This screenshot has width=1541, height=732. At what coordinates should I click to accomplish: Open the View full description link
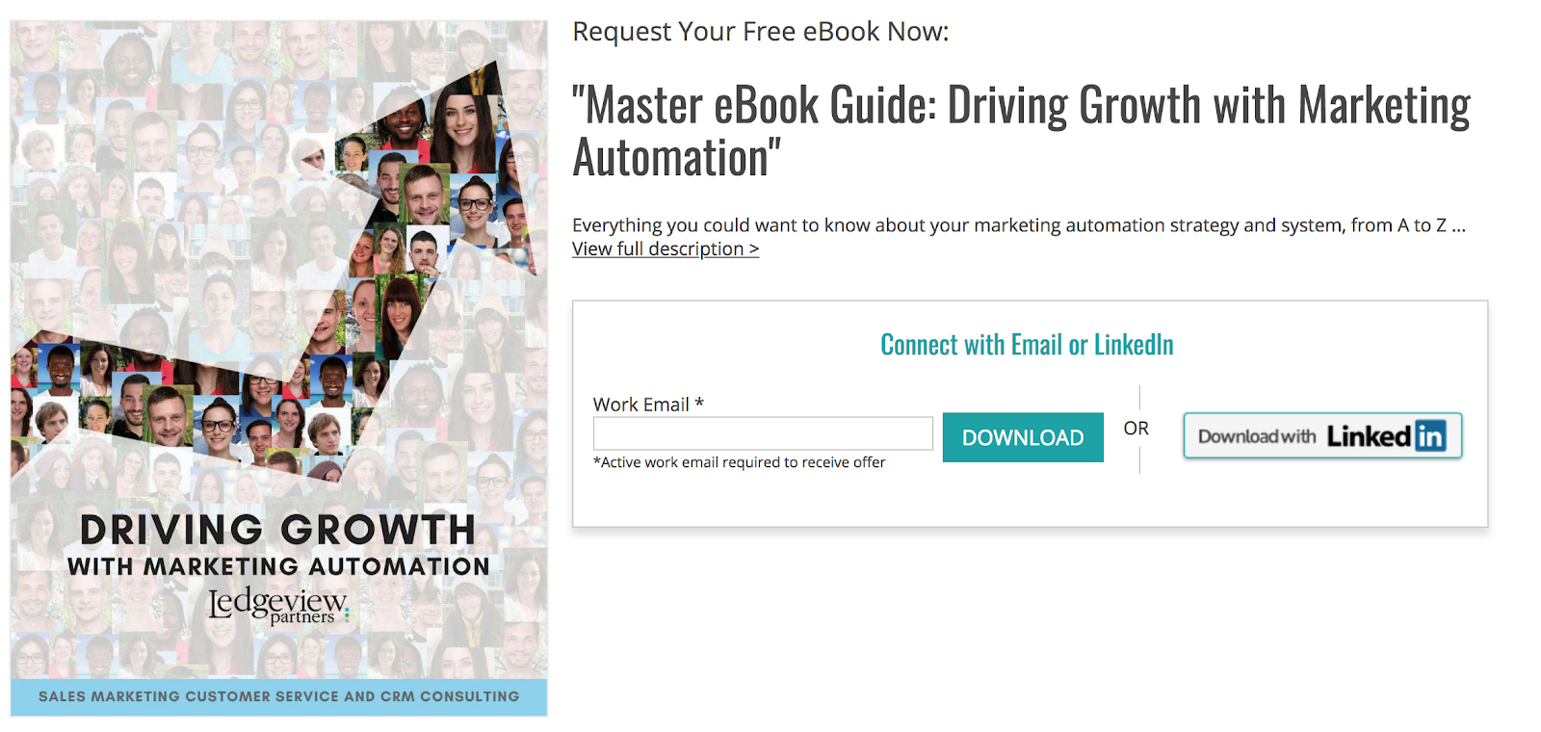pos(666,248)
